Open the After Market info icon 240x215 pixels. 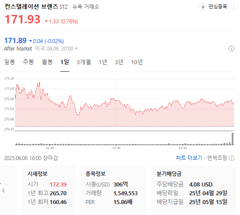tap(231, 49)
